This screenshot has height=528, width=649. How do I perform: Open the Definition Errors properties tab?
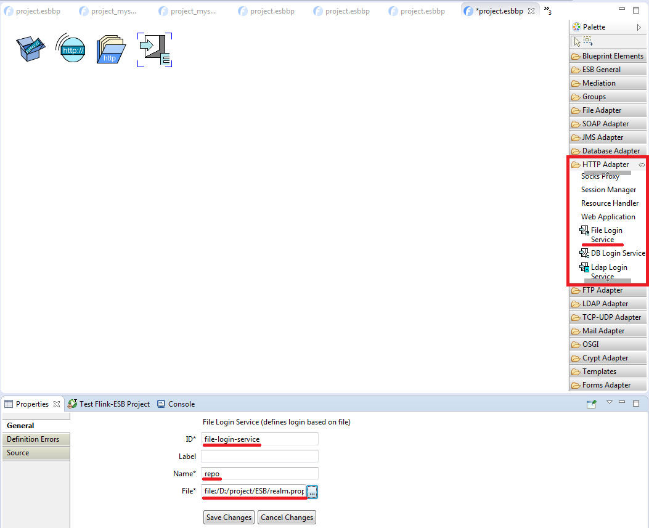33,439
